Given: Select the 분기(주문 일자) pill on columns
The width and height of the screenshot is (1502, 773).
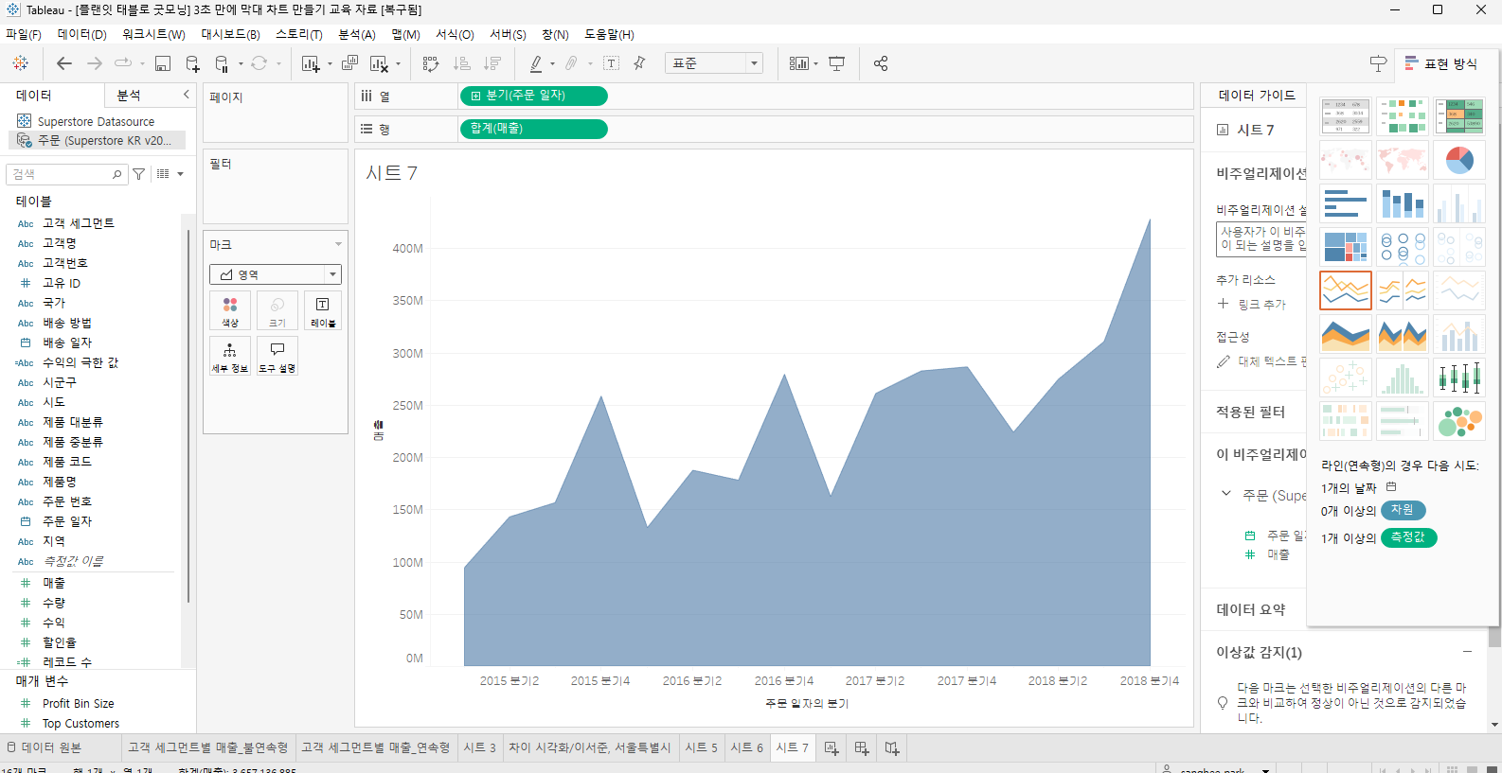Looking at the screenshot, I should pyautogui.click(x=533, y=96).
